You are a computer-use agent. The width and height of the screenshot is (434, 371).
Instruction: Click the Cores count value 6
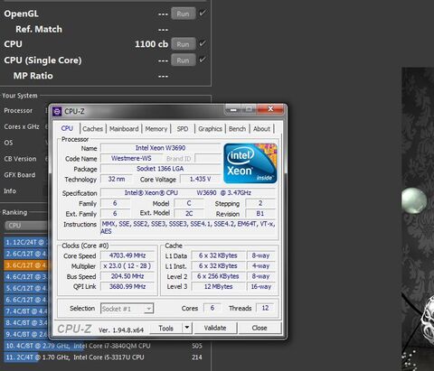212,308
